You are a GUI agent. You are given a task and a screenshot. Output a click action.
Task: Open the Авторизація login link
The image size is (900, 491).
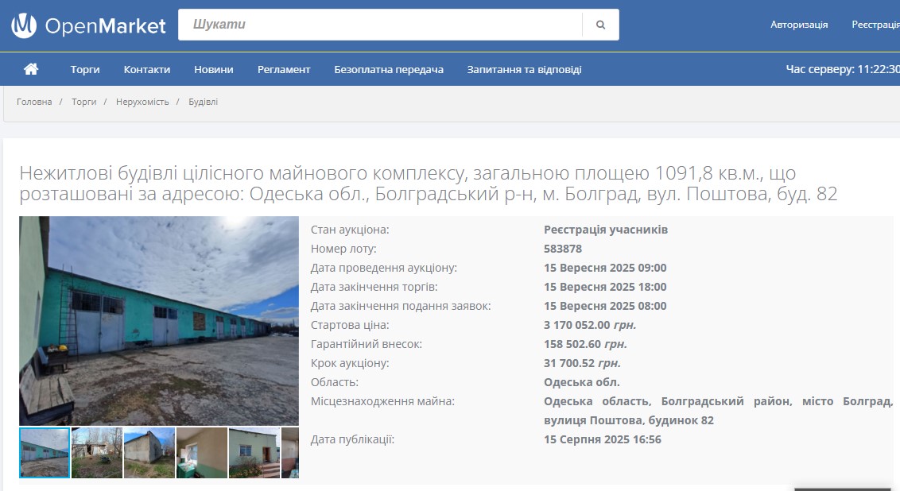click(799, 25)
